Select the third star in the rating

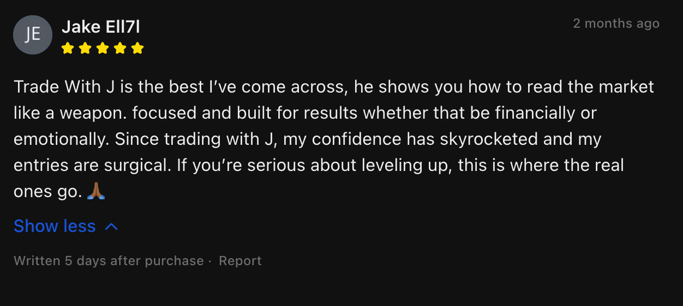103,48
